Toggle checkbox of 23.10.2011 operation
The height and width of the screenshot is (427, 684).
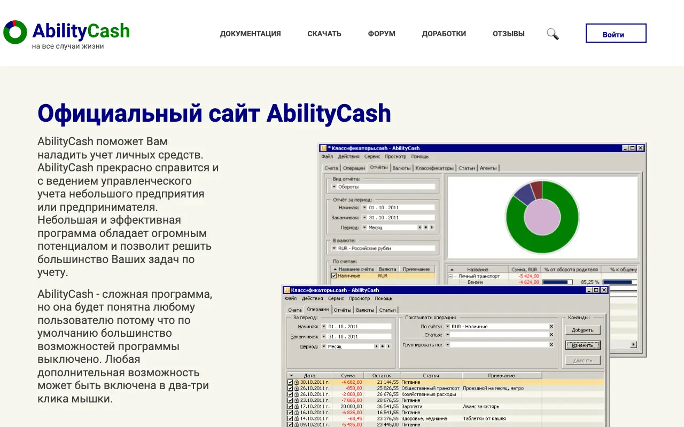(x=290, y=400)
